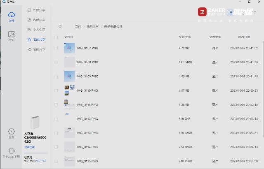This screenshot has height=169, width=264.
Task: Open the IMG_3111.PNG thumbnail
Action: pyautogui.click(x=69, y=104)
